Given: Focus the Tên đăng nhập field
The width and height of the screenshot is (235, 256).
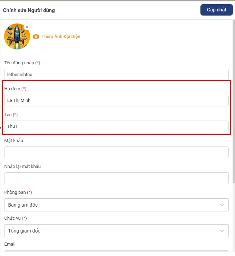Looking at the screenshot, I should click(x=116, y=74).
